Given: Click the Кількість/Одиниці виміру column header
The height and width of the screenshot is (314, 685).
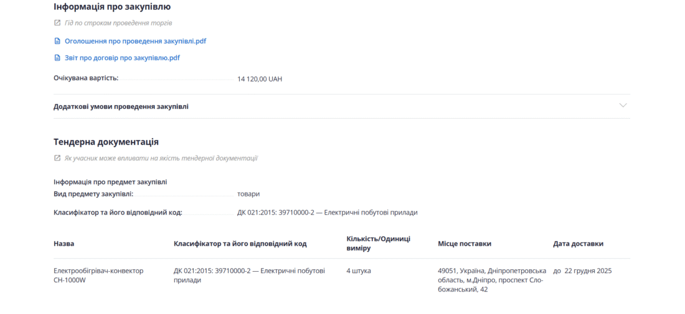Looking at the screenshot, I should [378, 243].
